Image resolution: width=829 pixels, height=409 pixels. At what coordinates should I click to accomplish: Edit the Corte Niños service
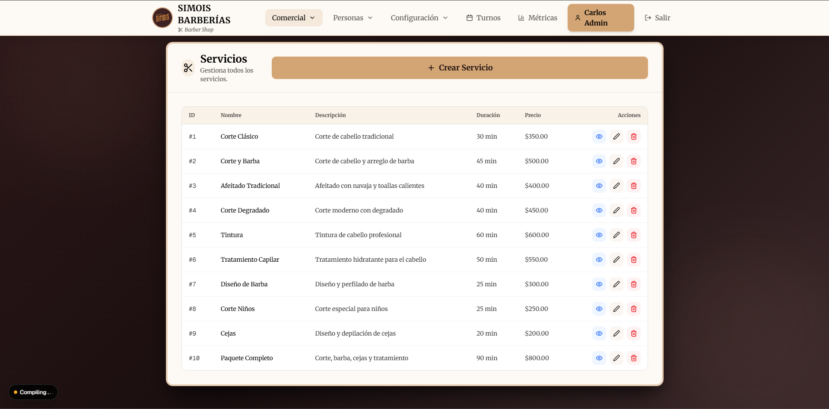616,309
